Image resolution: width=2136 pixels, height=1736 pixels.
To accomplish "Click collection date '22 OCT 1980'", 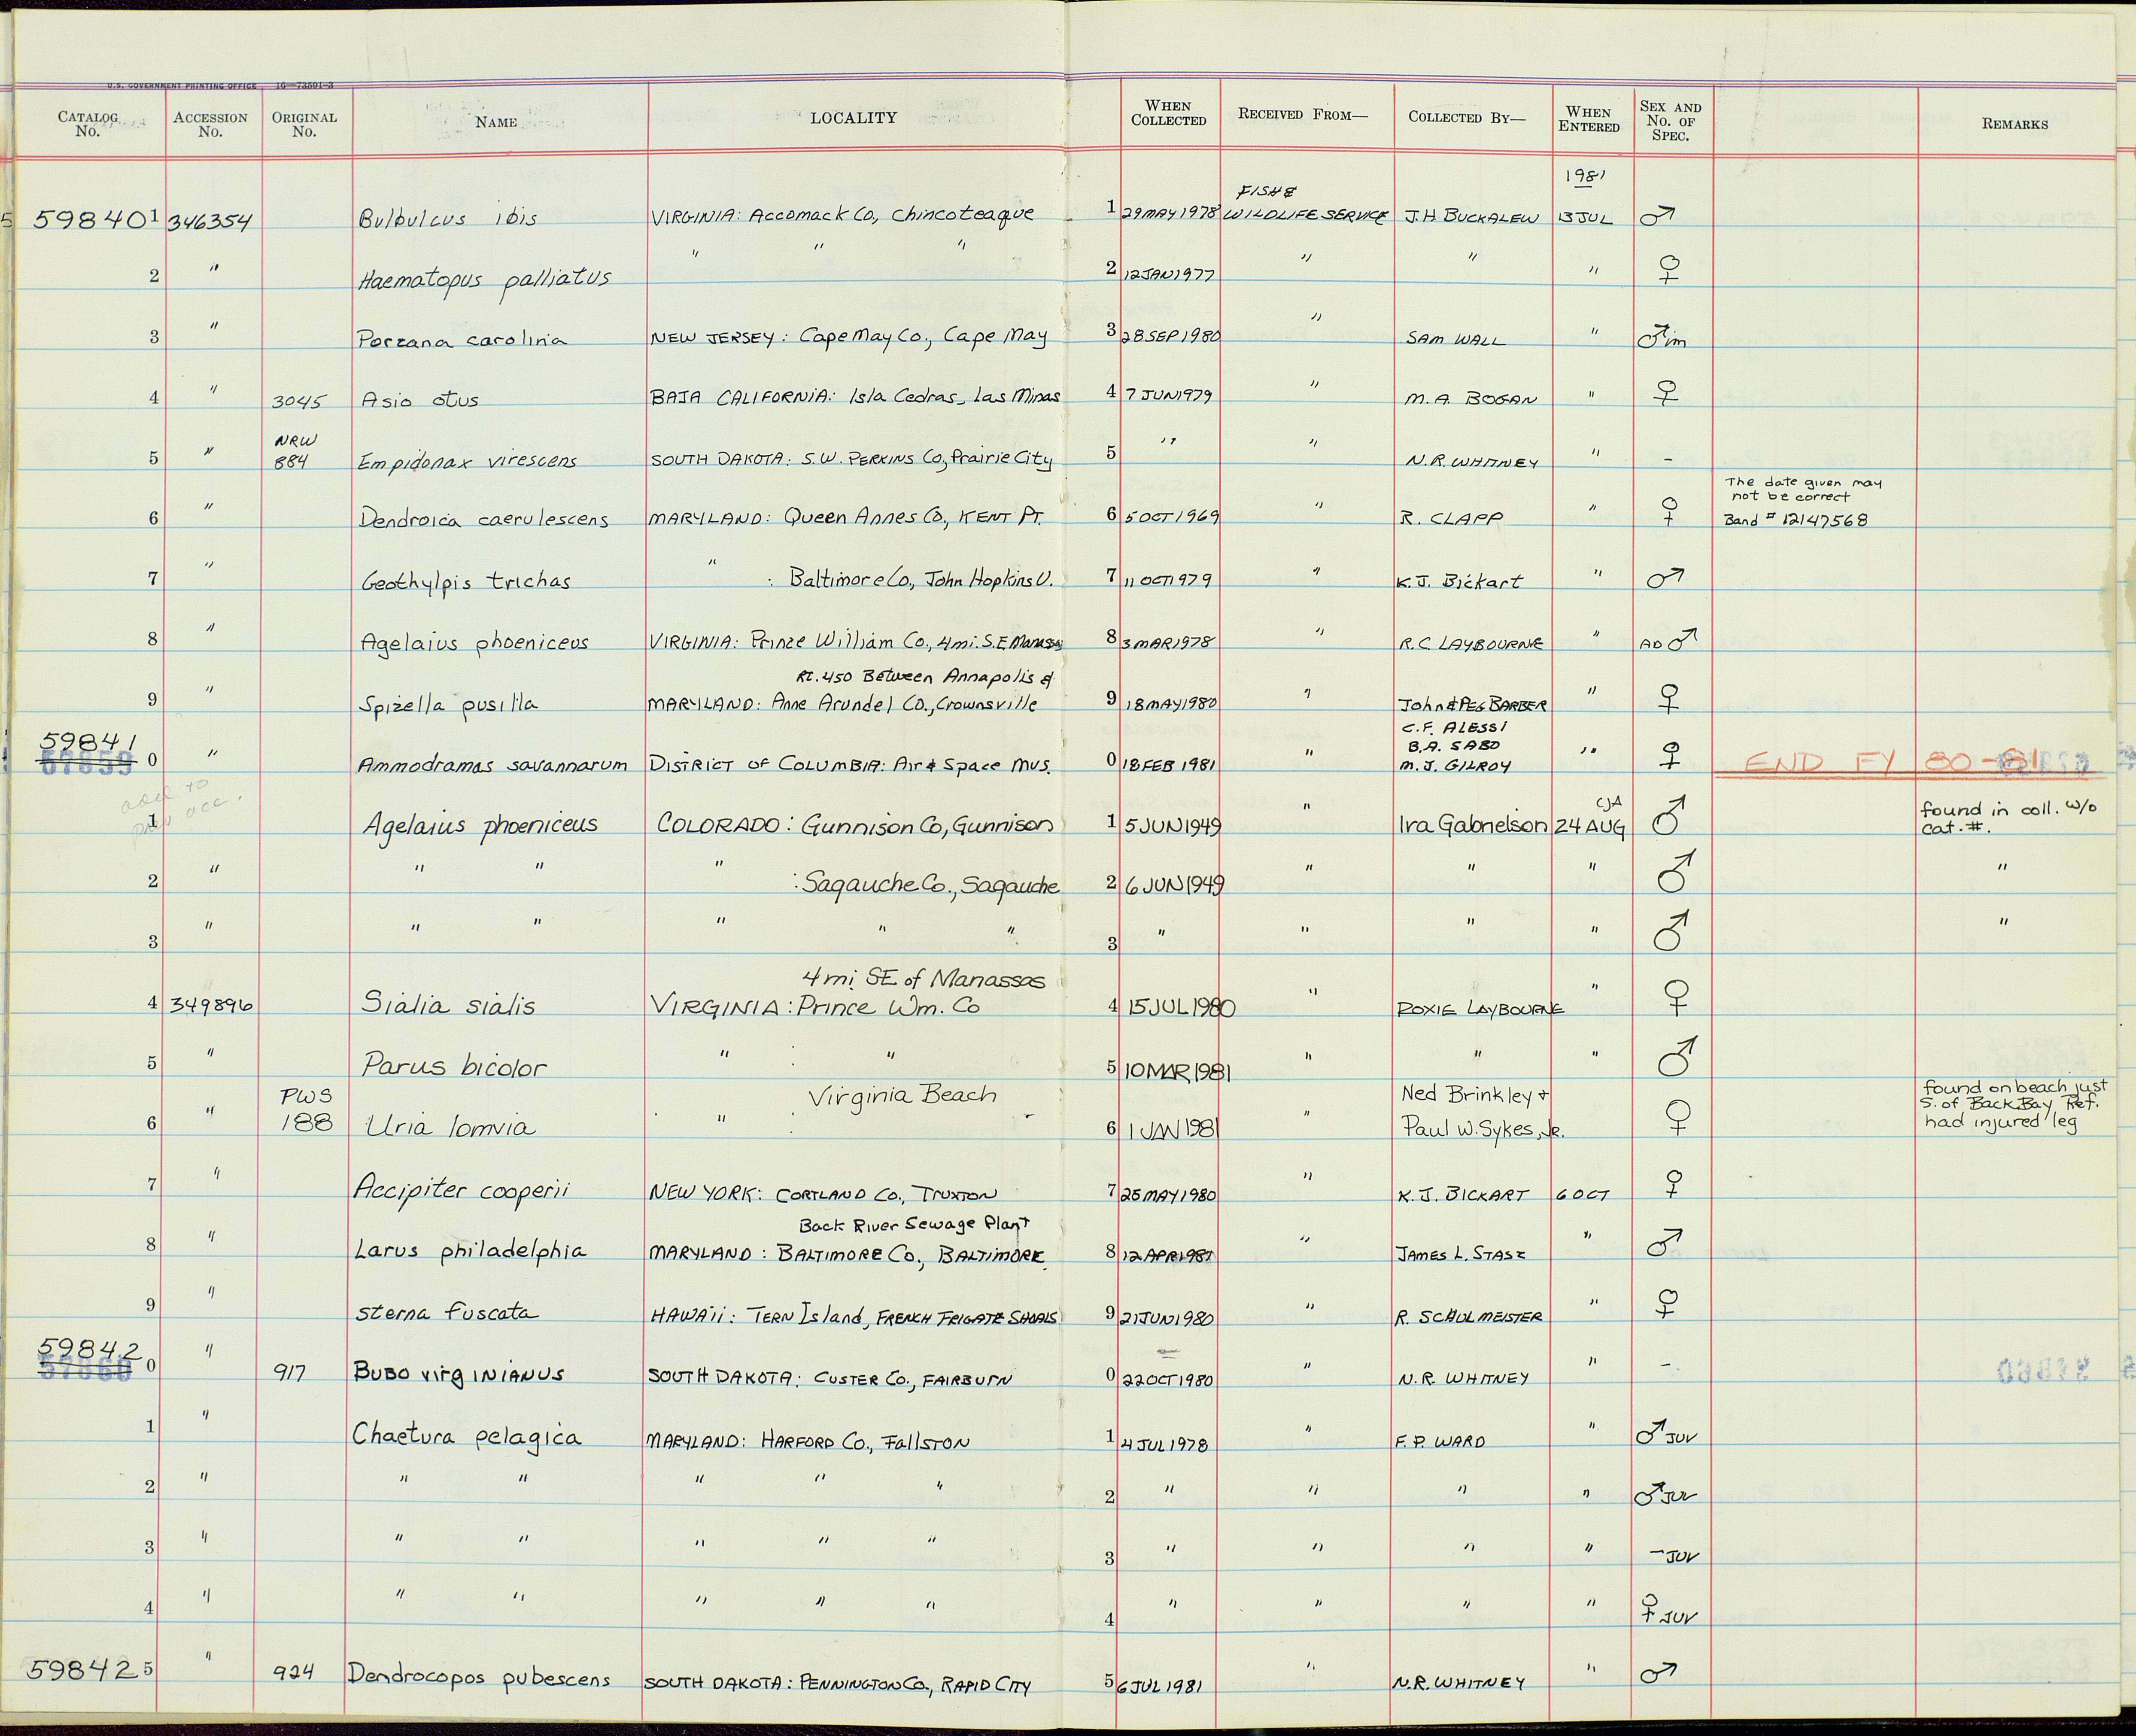I will coord(1167,1379).
